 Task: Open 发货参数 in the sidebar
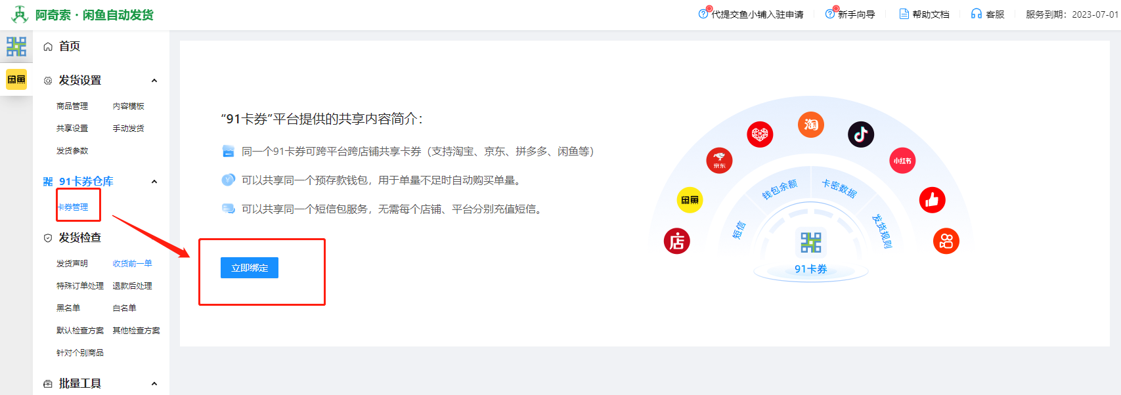(72, 151)
